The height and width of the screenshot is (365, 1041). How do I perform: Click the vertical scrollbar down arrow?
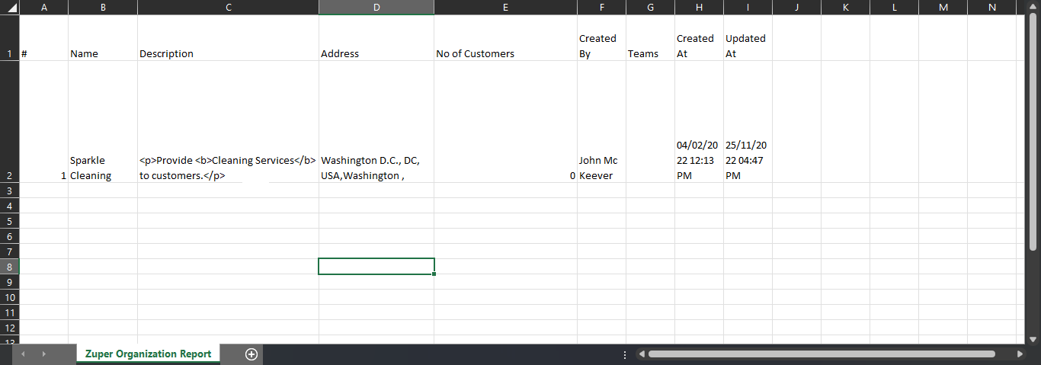[1033, 338]
